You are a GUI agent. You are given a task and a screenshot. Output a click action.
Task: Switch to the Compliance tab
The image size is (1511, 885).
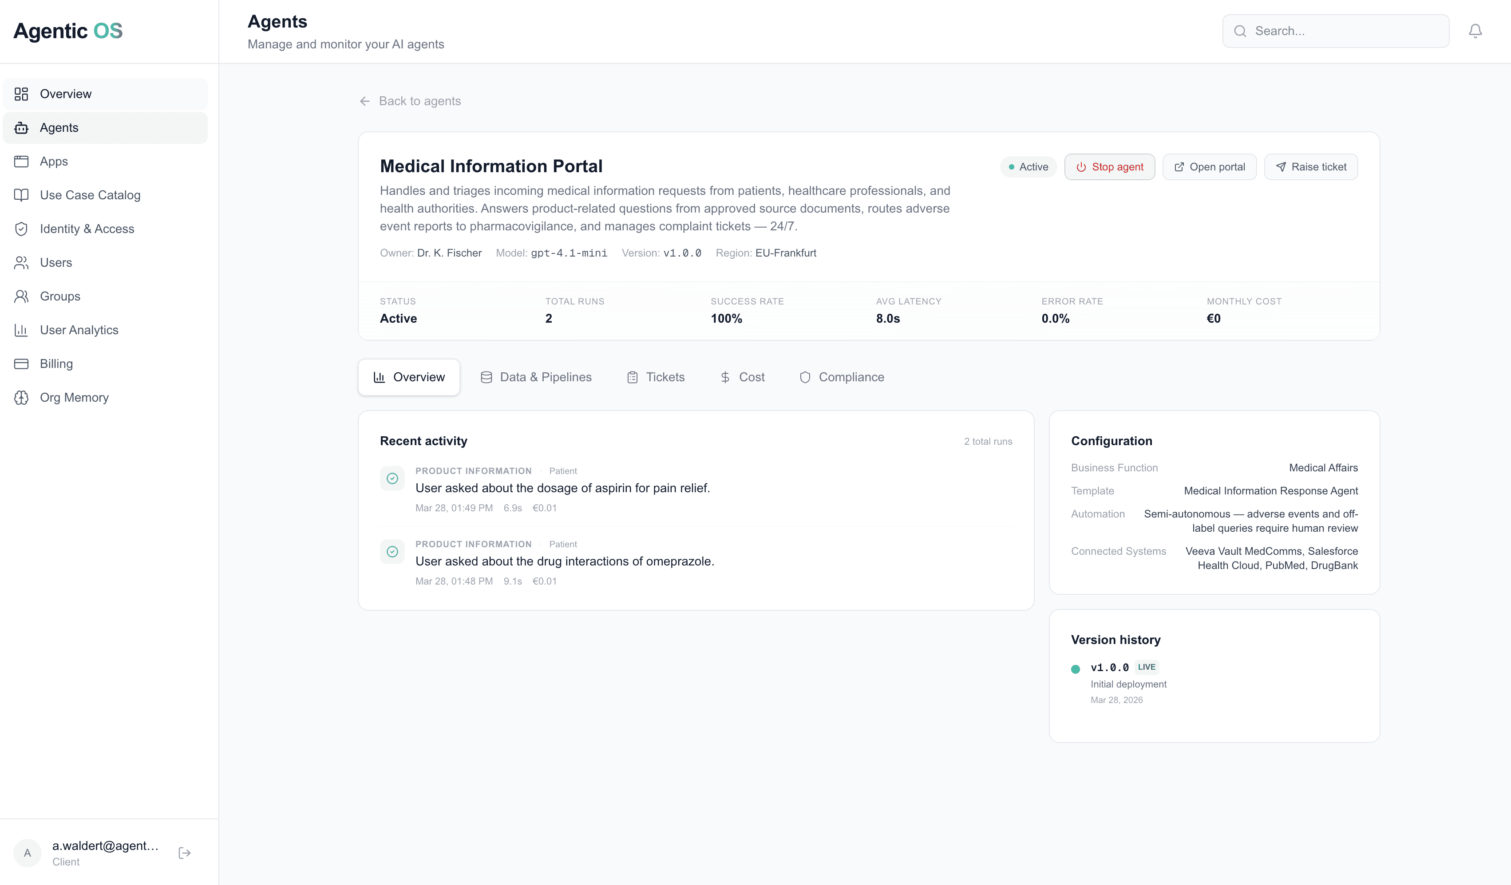coord(841,377)
